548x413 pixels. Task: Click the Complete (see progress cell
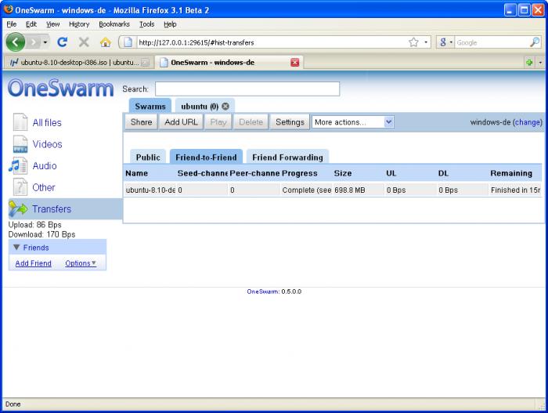[x=307, y=190]
